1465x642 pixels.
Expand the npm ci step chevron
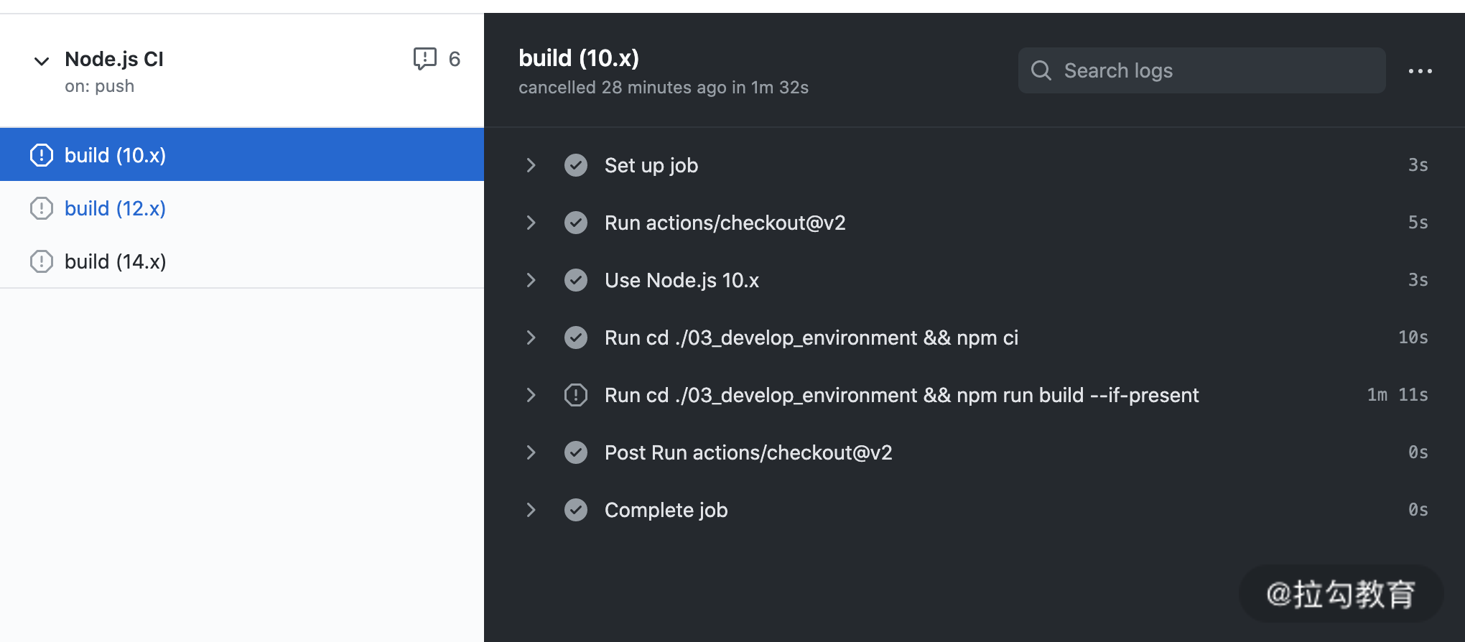531,338
